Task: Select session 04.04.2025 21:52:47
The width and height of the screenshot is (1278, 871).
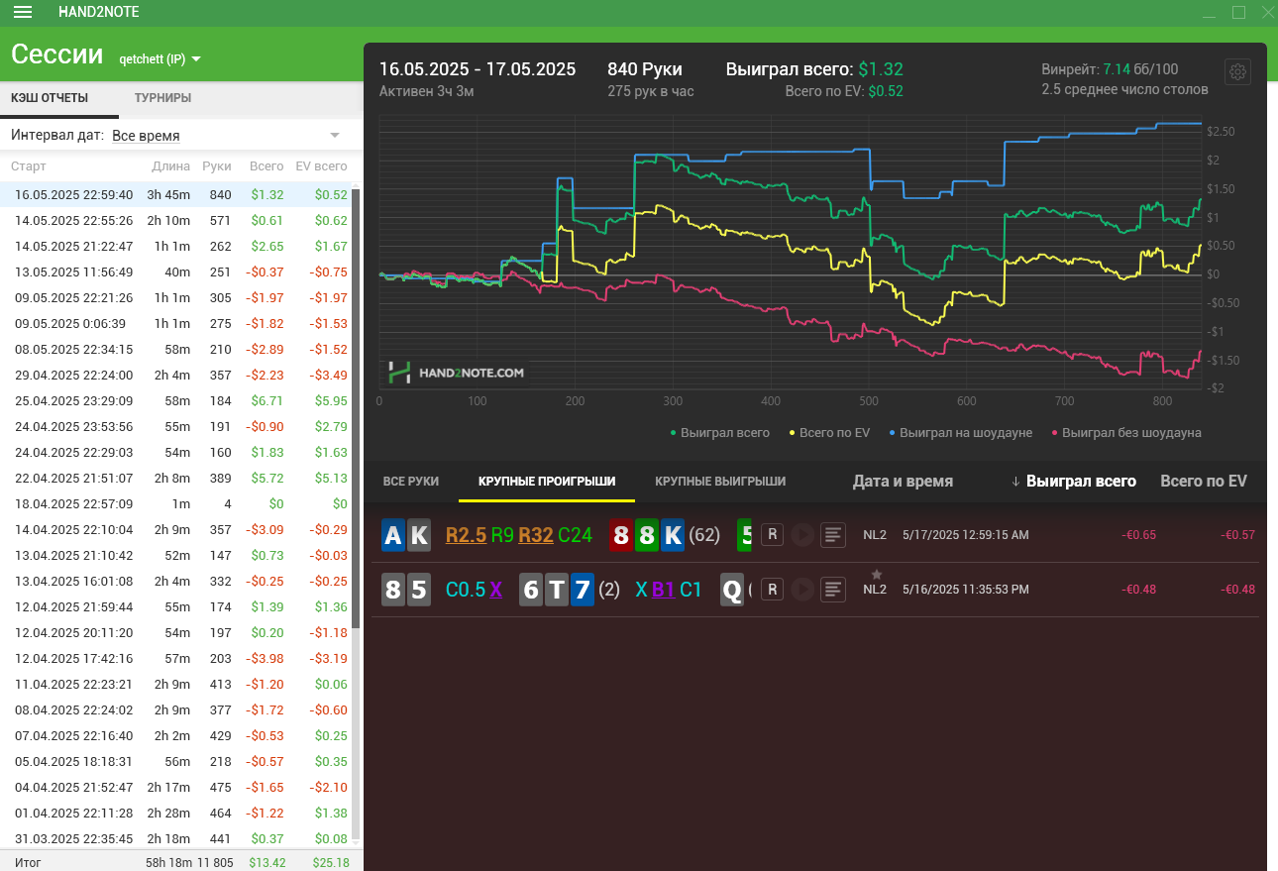Action: click(175, 788)
